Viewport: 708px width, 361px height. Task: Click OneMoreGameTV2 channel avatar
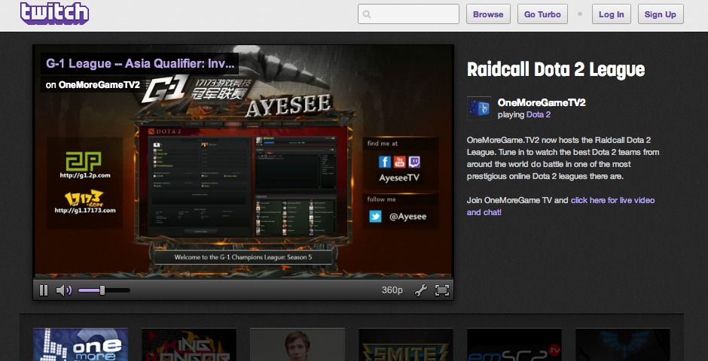tap(478, 108)
